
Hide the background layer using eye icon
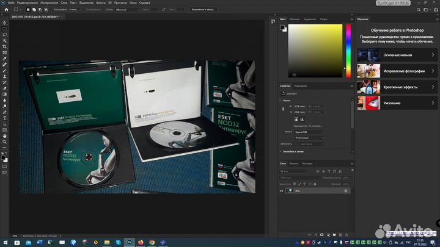click(282, 191)
